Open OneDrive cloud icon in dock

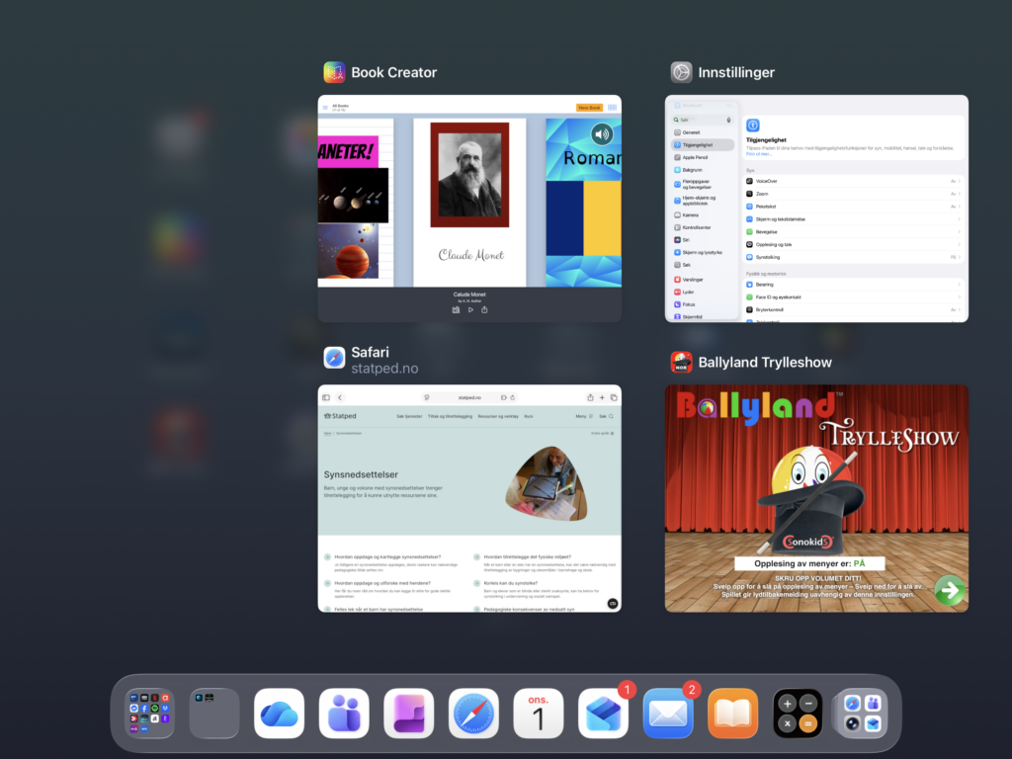(279, 714)
